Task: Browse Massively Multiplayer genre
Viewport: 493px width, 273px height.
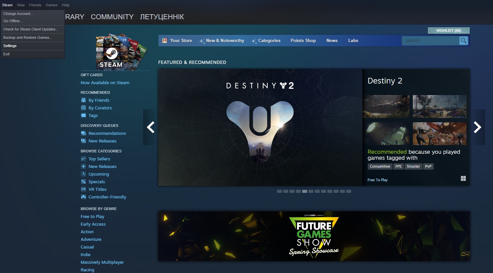Action: pos(102,262)
